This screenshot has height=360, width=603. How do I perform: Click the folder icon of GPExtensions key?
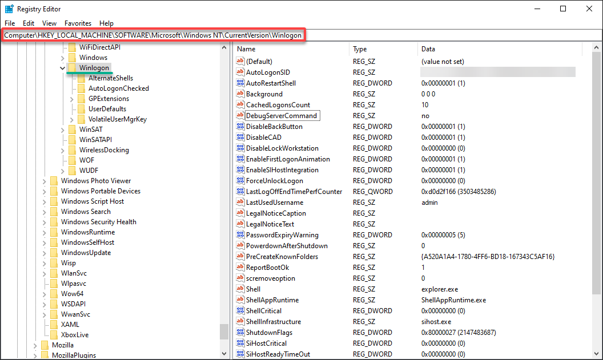(x=82, y=98)
